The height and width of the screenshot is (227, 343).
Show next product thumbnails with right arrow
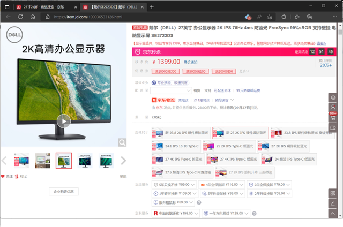click(123, 161)
